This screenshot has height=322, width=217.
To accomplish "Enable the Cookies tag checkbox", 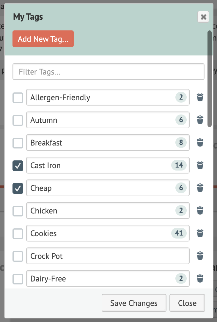I will pos(18,233).
